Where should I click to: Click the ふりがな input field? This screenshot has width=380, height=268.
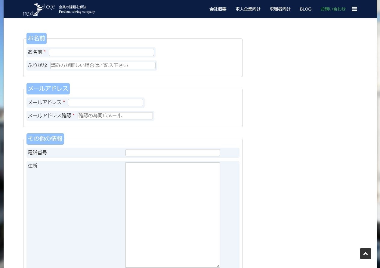click(103, 65)
